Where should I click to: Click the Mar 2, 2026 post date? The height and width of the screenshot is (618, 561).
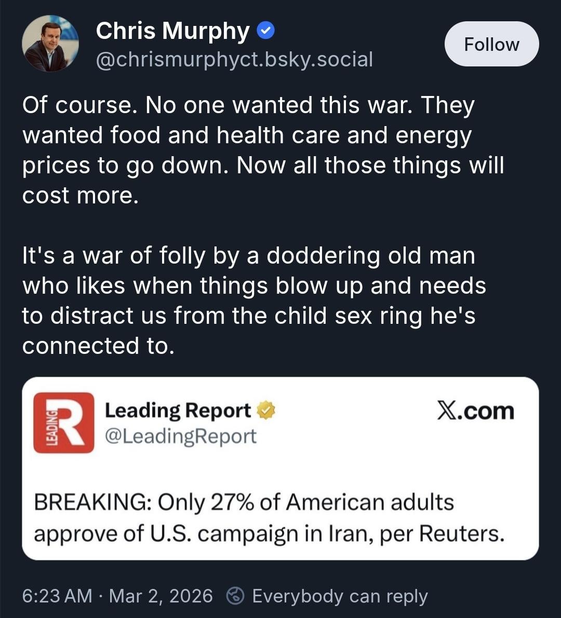click(161, 596)
